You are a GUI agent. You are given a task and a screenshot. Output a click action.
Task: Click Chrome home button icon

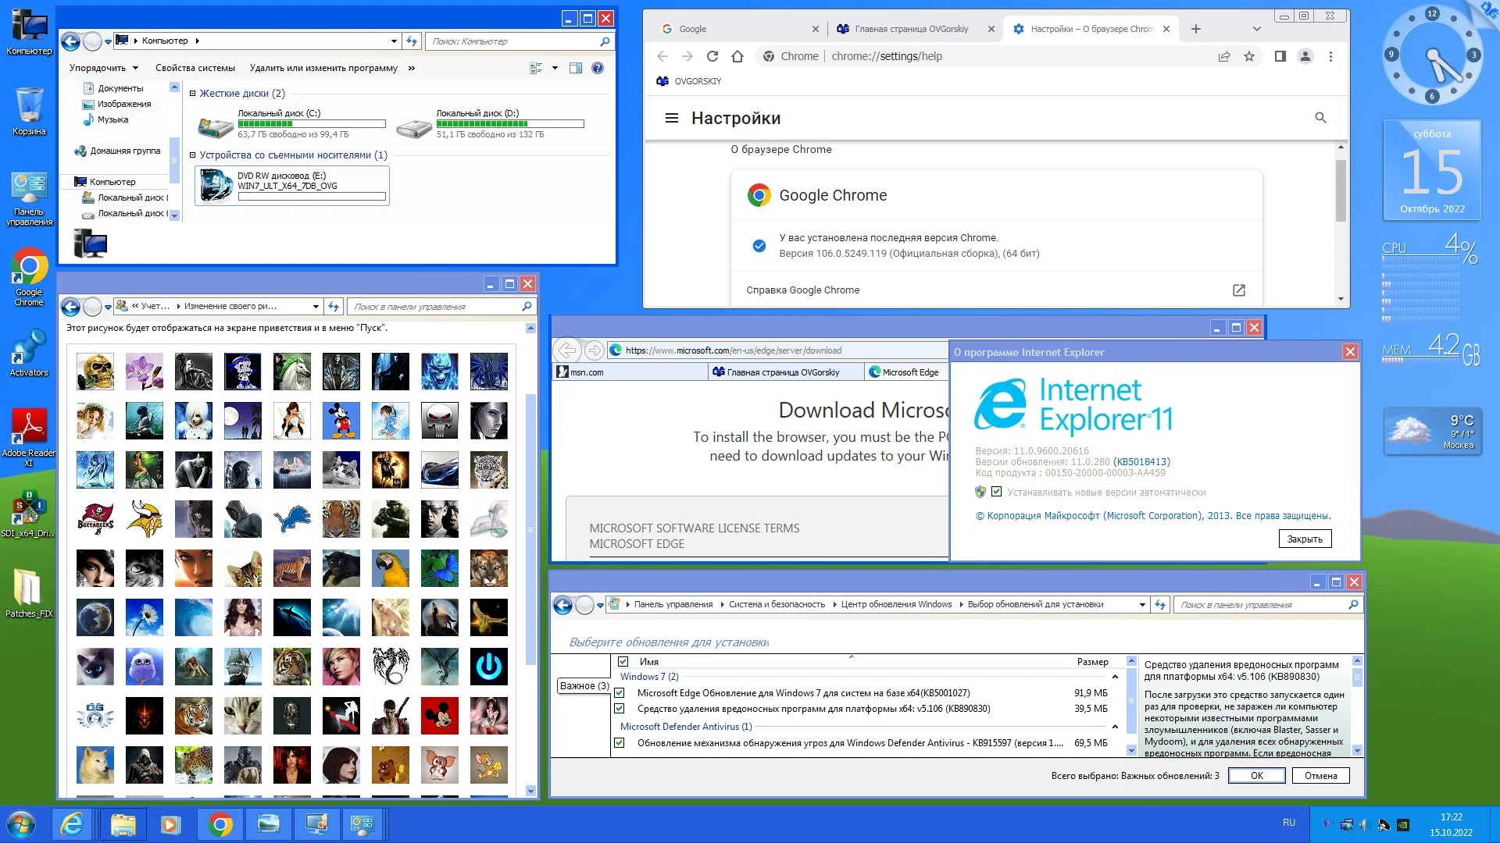click(737, 56)
